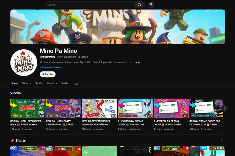Click the next arrow on the videos carousel

pos(224,108)
